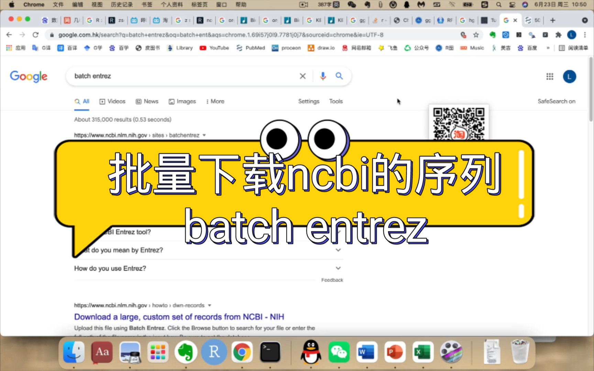The width and height of the screenshot is (594, 371).
Task: Open Trash in the Dock
Action: click(520, 352)
